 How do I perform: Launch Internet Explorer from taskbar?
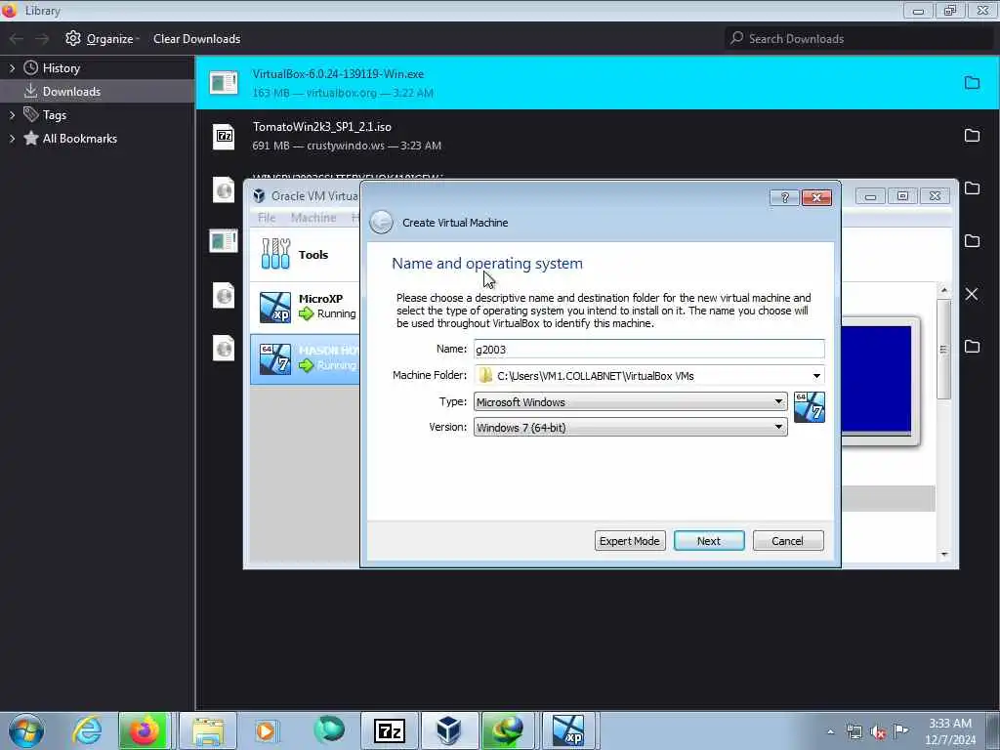pos(87,730)
